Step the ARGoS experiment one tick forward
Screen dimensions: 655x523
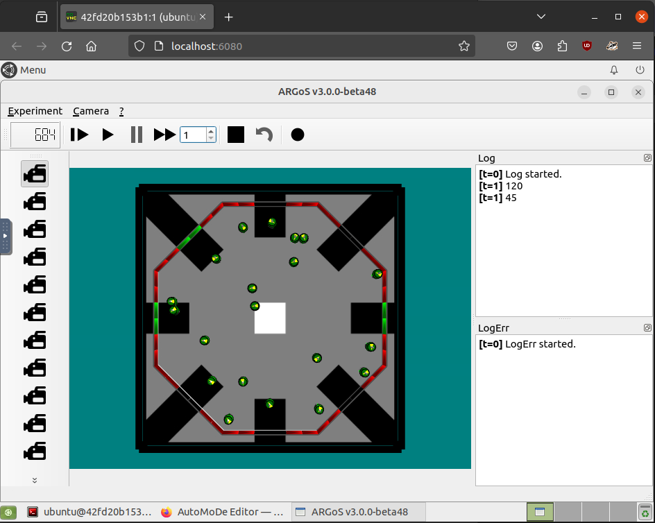(79, 135)
